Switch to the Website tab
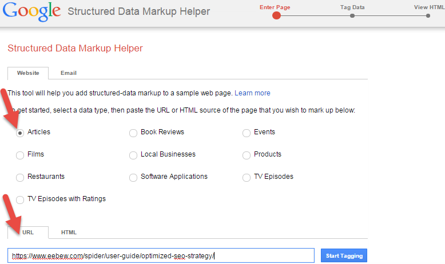Image resolution: width=445 pixels, height=264 pixels. tap(28, 73)
